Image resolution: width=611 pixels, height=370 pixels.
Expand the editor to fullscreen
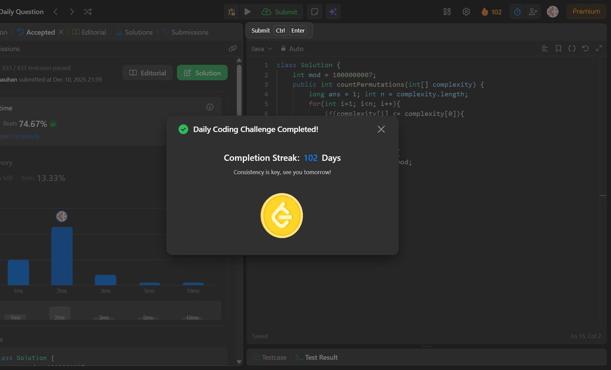(x=599, y=48)
